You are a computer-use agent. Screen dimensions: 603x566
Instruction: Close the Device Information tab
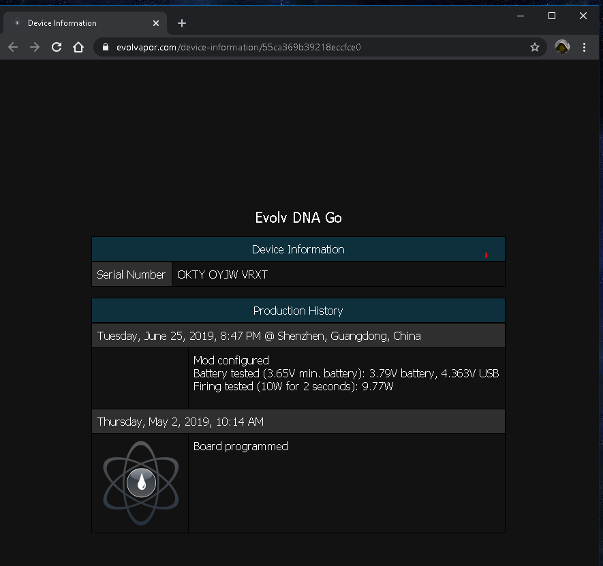click(x=156, y=23)
